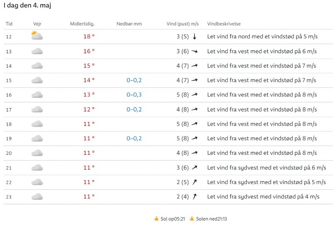Click the 'Midlertidig.' column header
Viewport: 333px width, 228px height.
point(82,24)
